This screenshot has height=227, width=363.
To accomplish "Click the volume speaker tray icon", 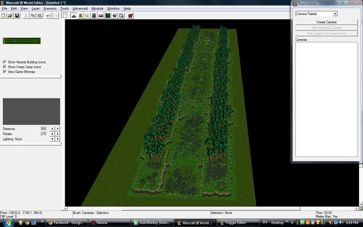I will [x=341, y=222].
